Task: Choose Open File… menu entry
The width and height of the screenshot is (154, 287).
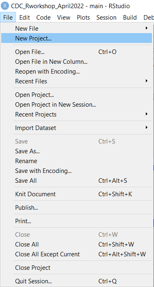Action: 77,52
